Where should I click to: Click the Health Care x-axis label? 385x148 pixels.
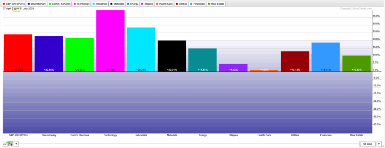coord(264,135)
